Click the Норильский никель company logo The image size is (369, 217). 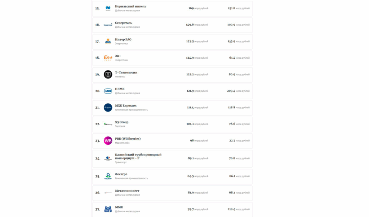[x=108, y=8]
